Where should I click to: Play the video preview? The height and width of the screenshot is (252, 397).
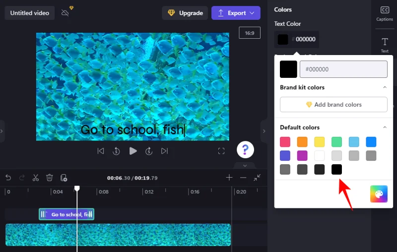tap(132, 151)
